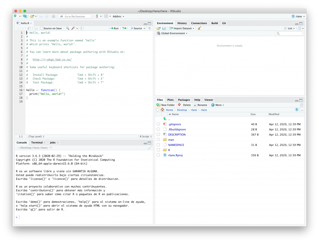Viewport: 319px width, 243px height.
Task: Click the print icon in the main toolbar
Action: click(54, 16)
